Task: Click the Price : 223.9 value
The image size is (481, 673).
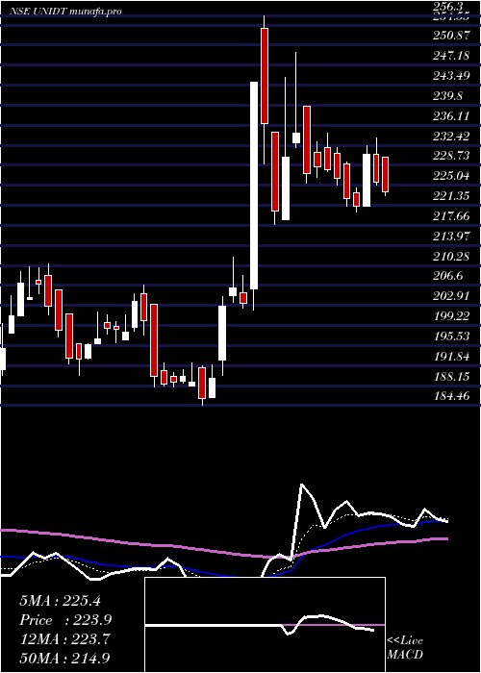Action: pos(65,620)
